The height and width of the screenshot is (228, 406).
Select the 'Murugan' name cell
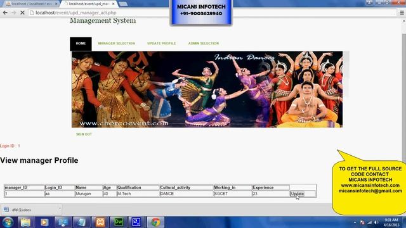pyautogui.click(x=89, y=194)
